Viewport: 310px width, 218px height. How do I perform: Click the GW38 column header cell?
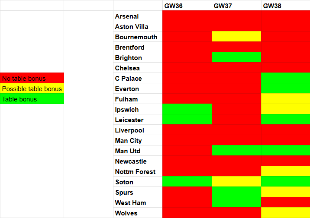pyautogui.click(x=286, y=6)
